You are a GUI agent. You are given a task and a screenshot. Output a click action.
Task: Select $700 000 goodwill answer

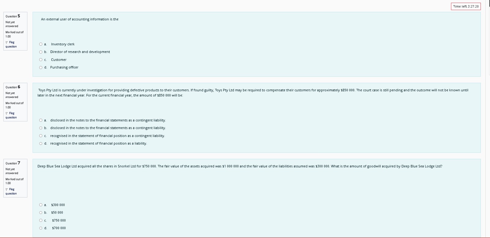[41, 228]
